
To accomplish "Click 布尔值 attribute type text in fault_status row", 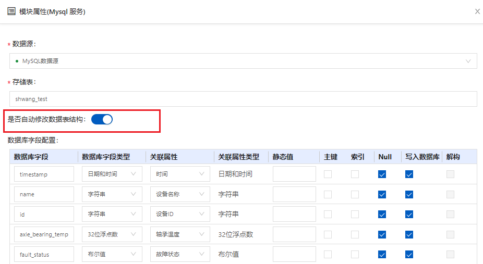I will pos(228,254).
